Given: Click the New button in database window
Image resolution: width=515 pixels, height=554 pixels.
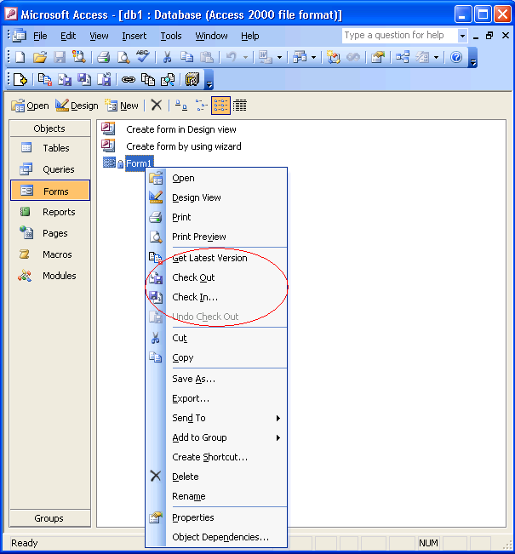Looking at the screenshot, I should [x=122, y=106].
